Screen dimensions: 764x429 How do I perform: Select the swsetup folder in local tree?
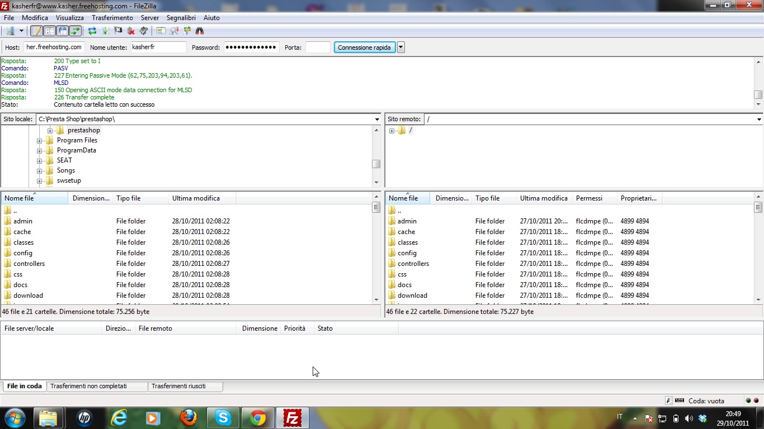[69, 180]
